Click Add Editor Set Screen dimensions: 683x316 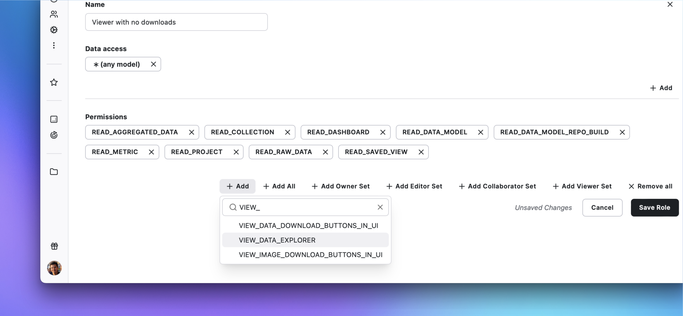point(414,186)
